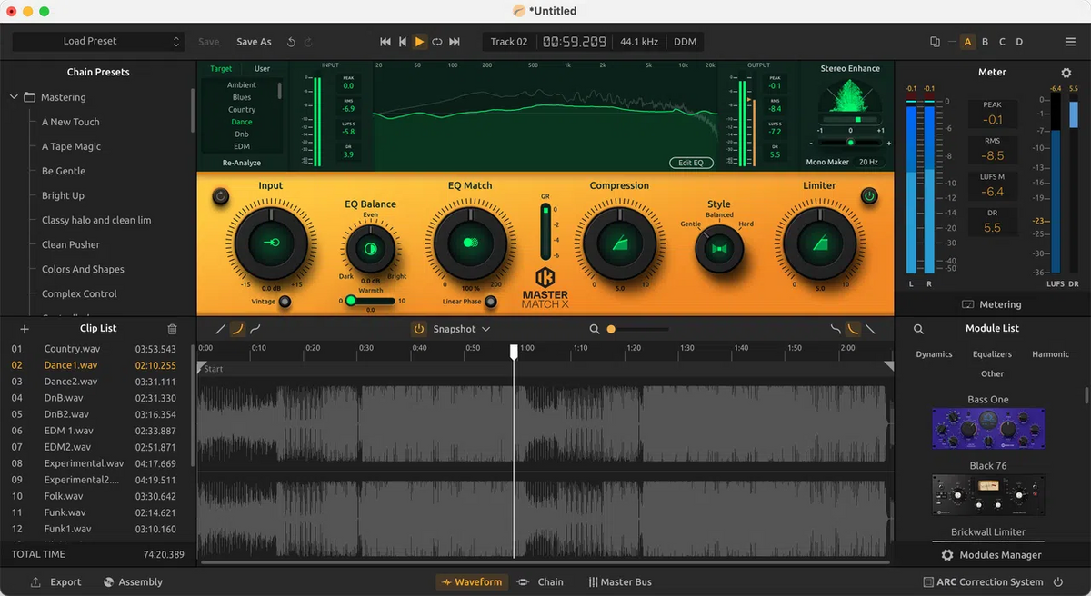The height and width of the screenshot is (596, 1091).
Task: Enable the loop playback icon
Action: tap(437, 41)
